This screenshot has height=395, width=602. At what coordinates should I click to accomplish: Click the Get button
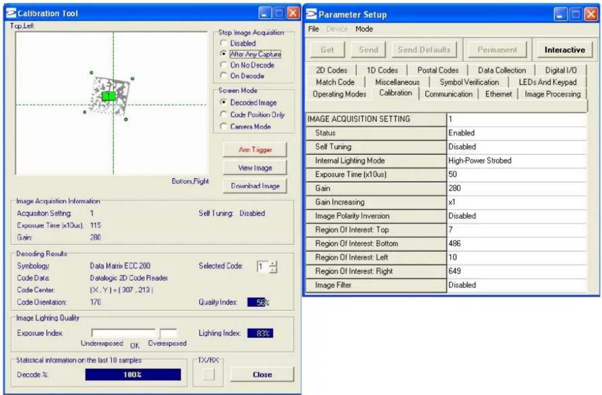pyautogui.click(x=327, y=50)
